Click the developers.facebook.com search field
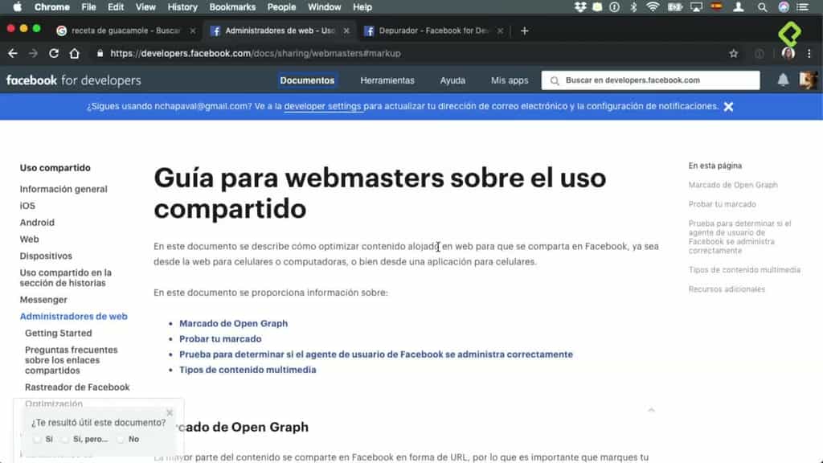Image resolution: width=823 pixels, height=463 pixels. click(651, 80)
